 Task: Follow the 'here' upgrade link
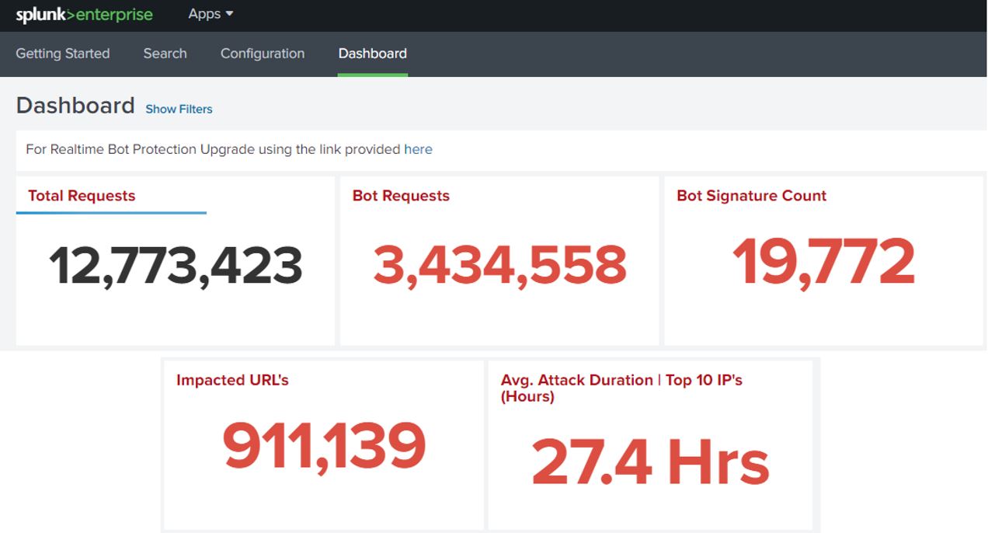coord(418,149)
